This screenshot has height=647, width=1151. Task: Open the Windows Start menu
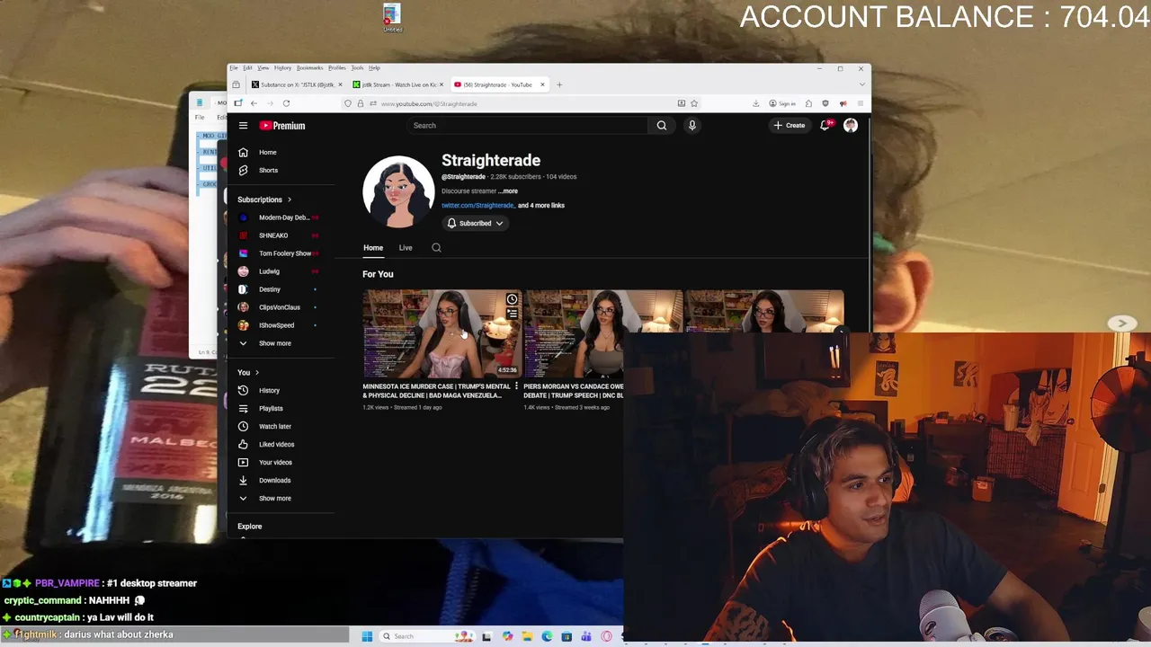click(x=367, y=636)
